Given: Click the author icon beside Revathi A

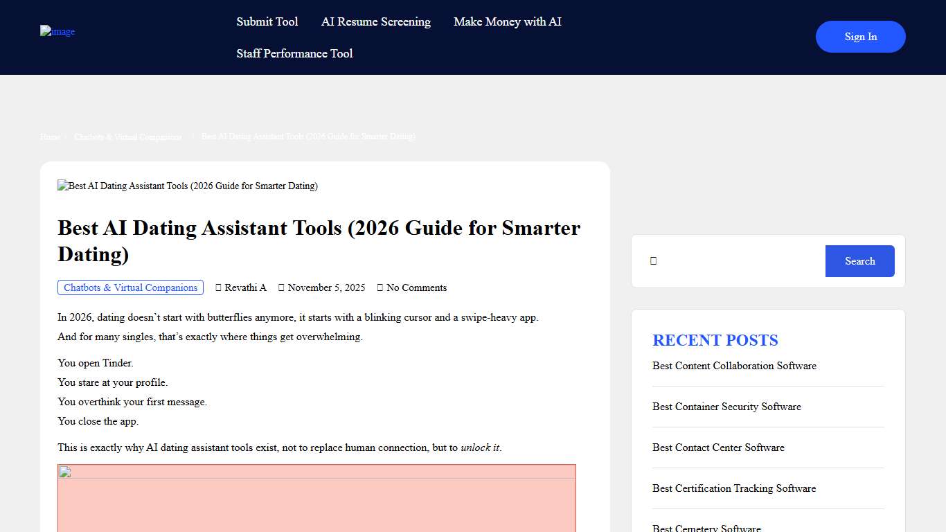Looking at the screenshot, I should [217, 287].
